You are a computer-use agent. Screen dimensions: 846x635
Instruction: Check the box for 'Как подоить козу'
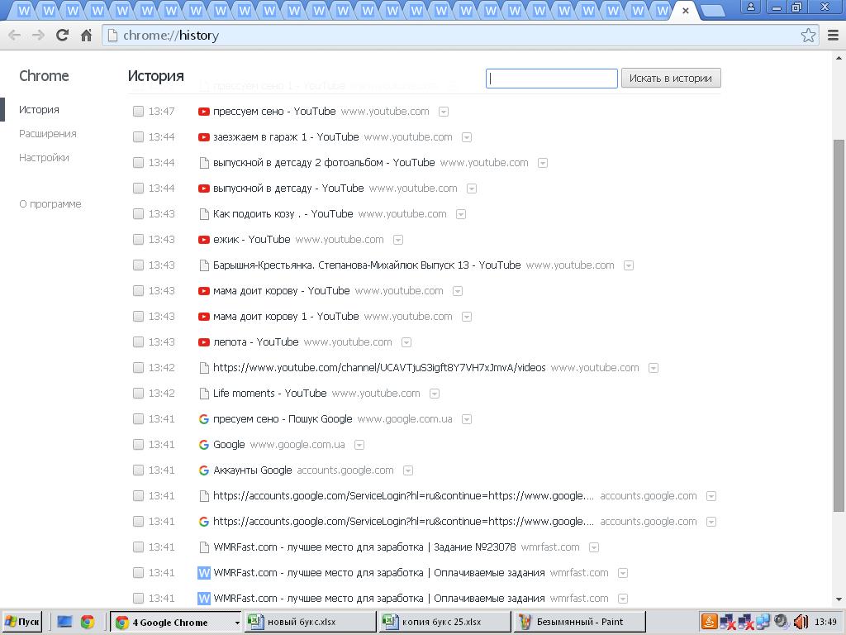(x=138, y=214)
